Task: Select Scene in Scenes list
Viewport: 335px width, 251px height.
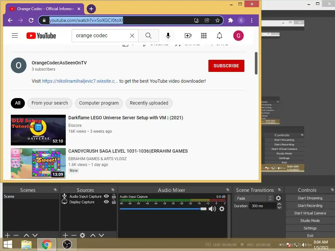Action: 31,196
